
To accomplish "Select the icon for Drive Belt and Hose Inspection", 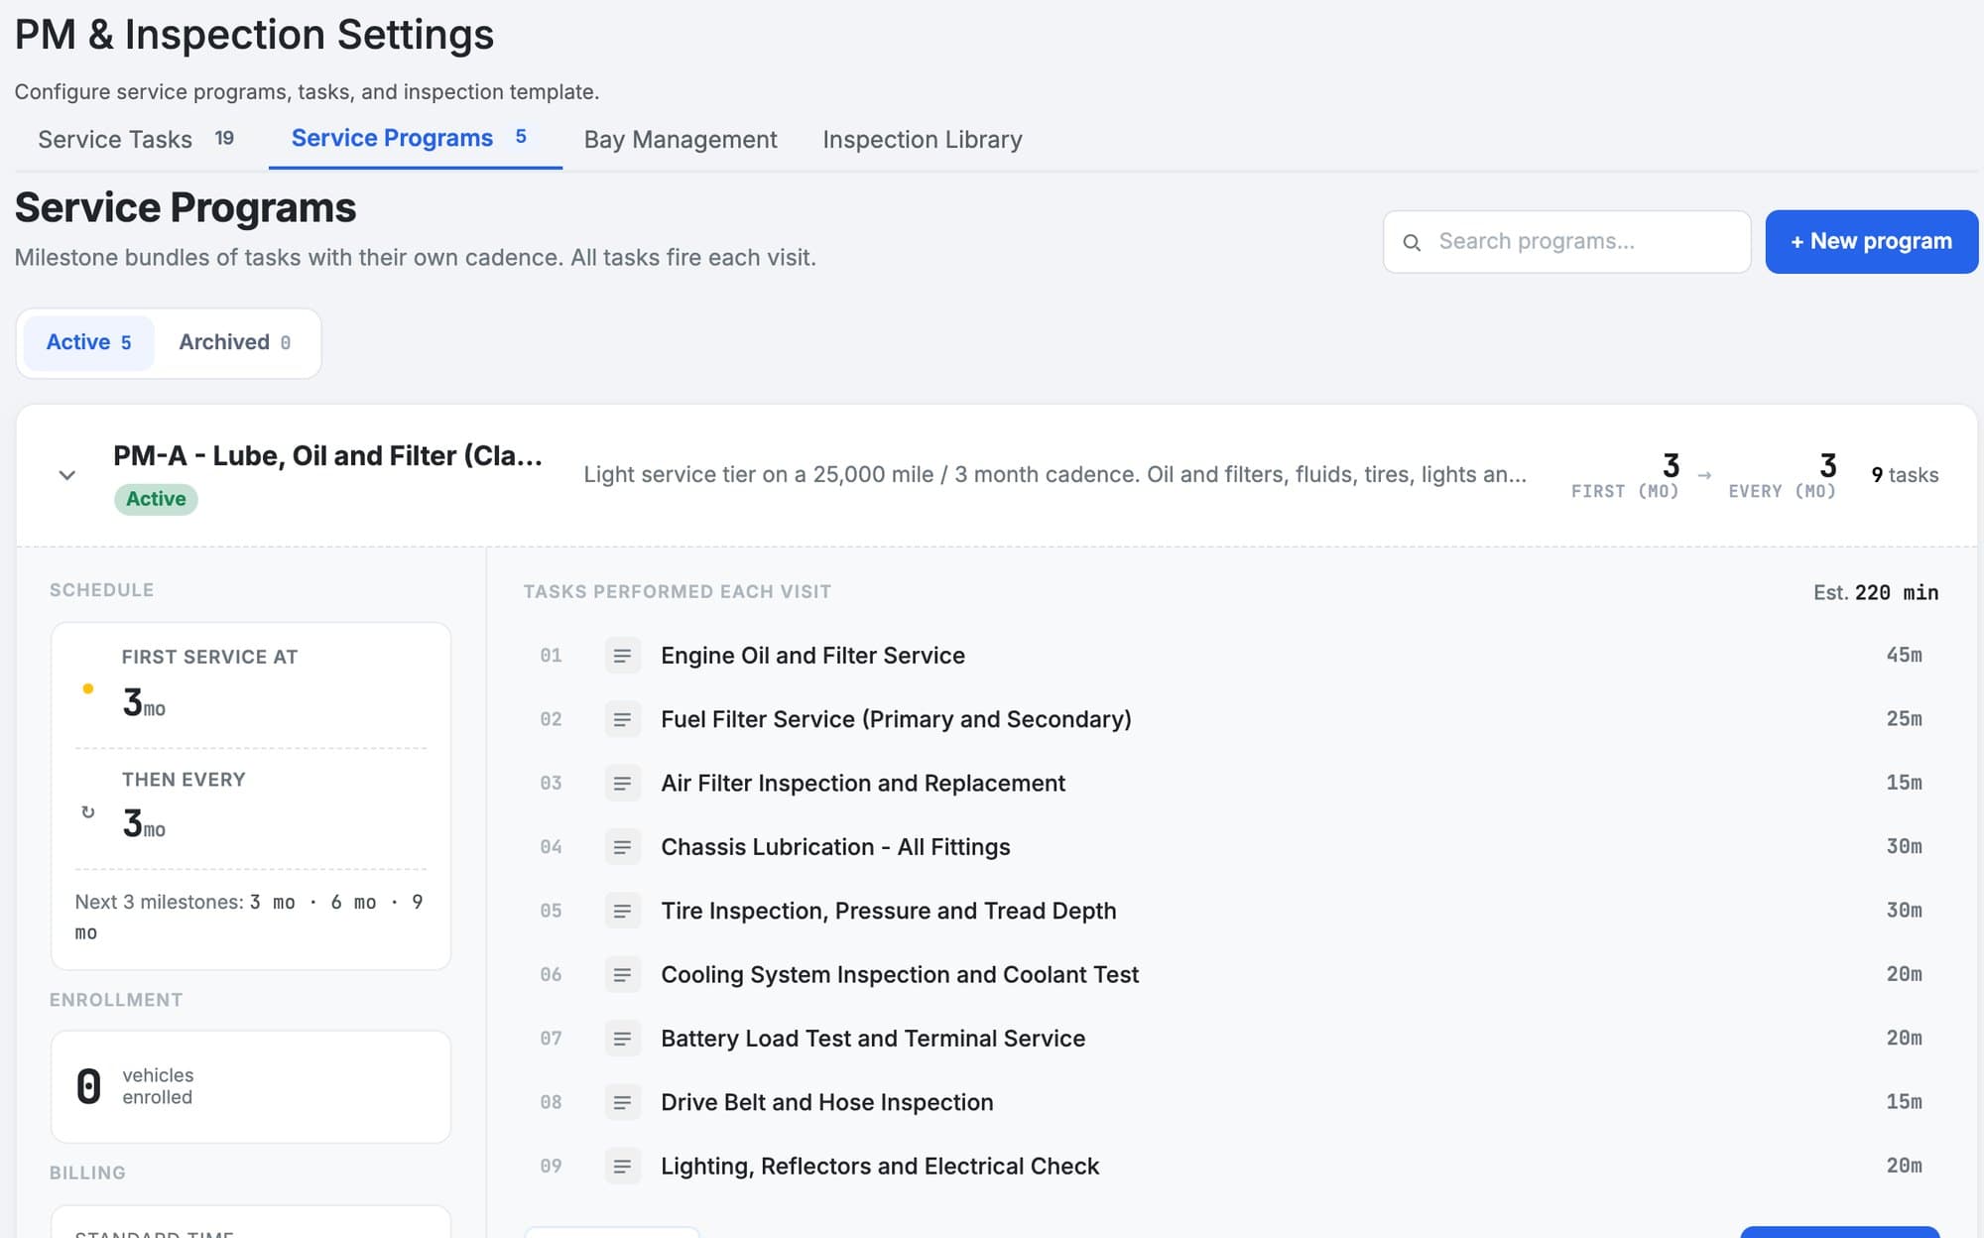I will 622,1102.
